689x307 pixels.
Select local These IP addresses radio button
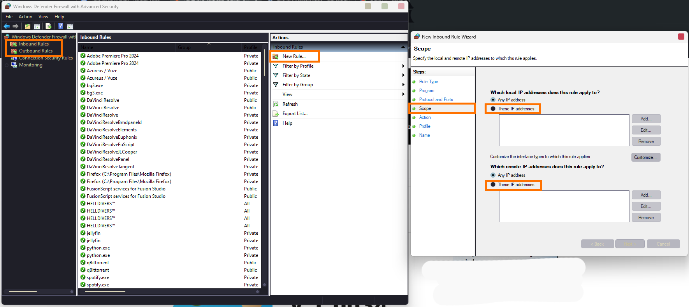click(493, 109)
